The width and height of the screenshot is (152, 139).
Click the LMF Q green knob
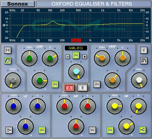pos(50,58)
